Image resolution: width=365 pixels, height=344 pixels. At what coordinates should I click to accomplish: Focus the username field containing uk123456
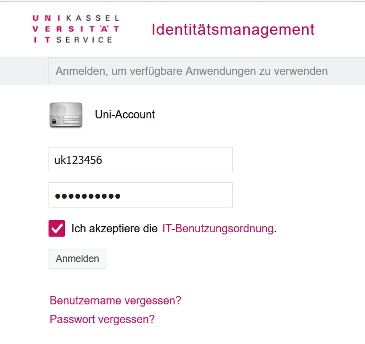pos(140,160)
